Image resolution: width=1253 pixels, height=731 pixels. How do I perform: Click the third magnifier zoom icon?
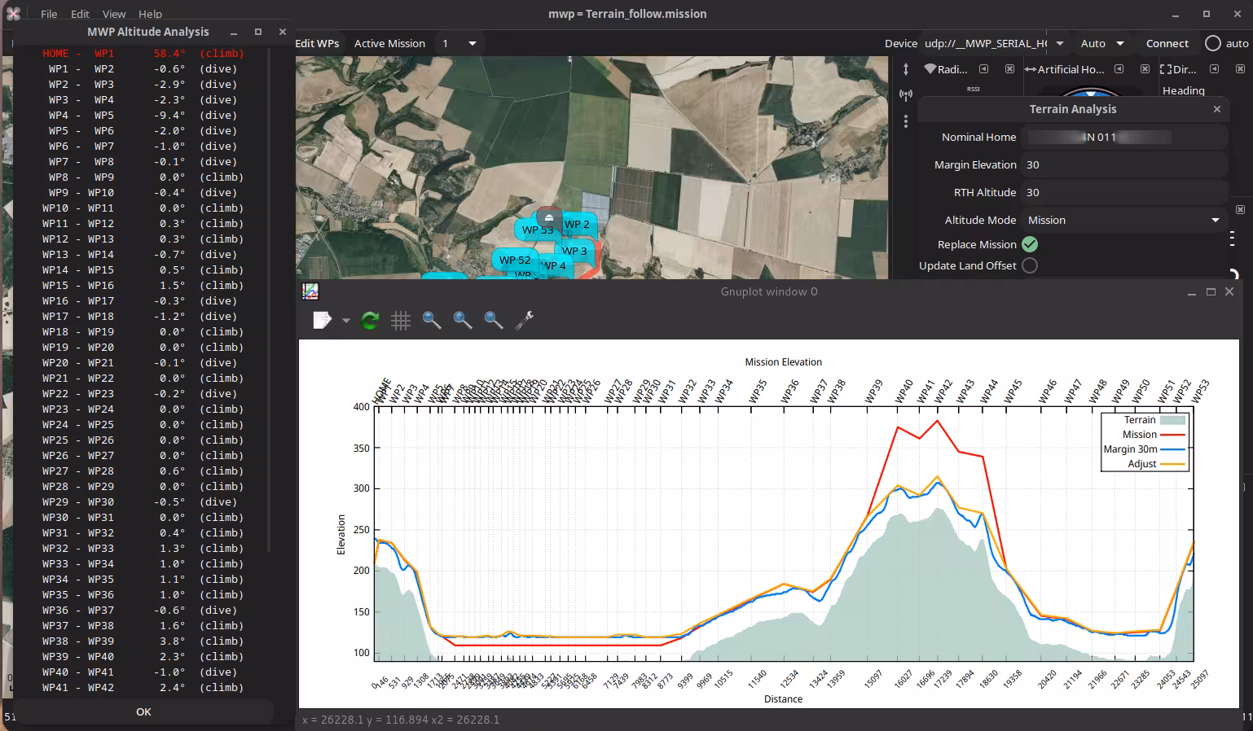tap(494, 321)
